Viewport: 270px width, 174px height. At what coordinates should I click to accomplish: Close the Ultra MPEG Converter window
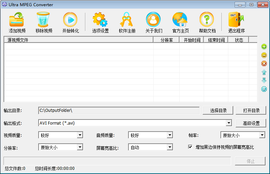tap(263, 5)
